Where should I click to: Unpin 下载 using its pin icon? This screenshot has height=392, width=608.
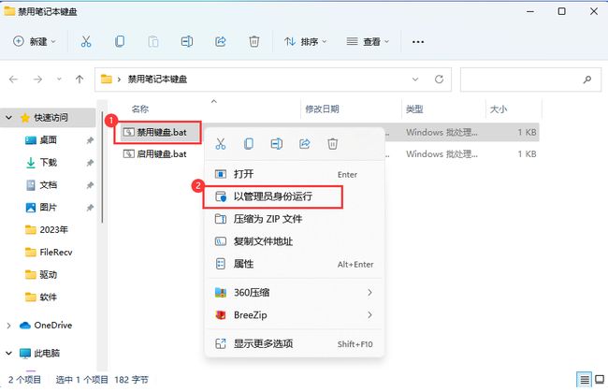(x=90, y=163)
